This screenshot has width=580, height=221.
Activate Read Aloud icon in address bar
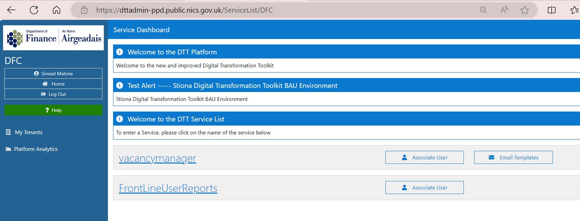pos(504,10)
